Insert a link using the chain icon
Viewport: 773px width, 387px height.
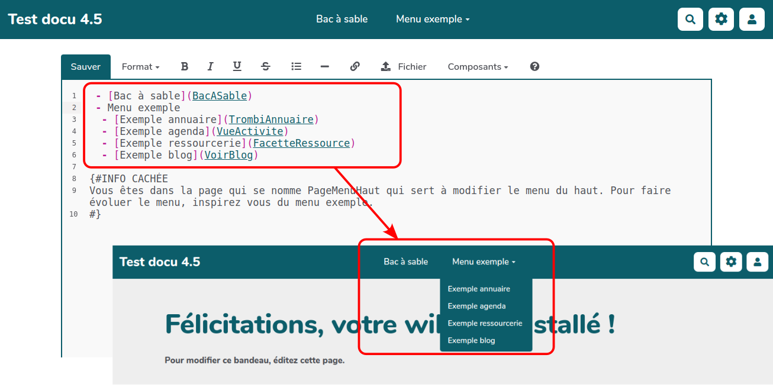pyautogui.click(x=355, y=66)
